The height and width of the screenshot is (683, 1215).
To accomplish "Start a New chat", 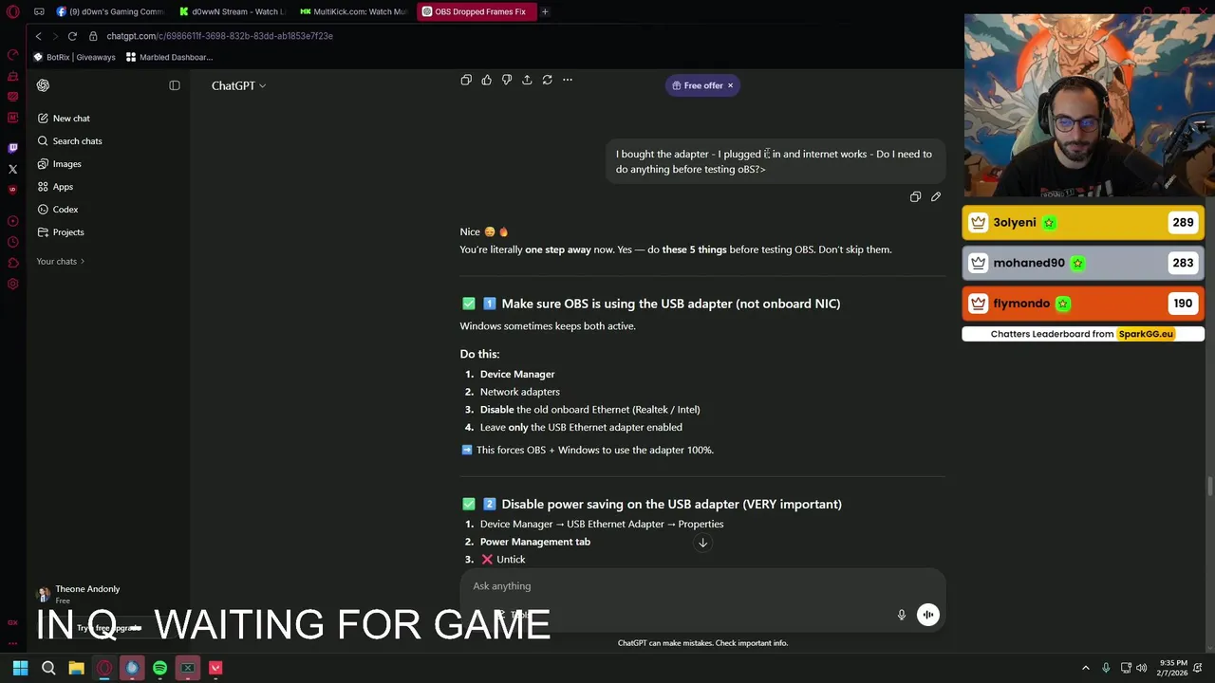I will (65, 119).
